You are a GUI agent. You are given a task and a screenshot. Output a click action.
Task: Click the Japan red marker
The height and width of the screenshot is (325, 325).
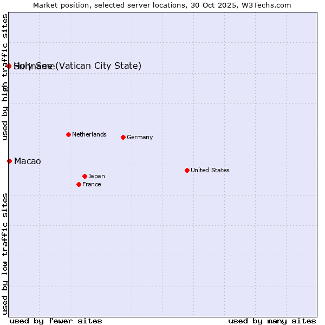[x=84, y=176]
